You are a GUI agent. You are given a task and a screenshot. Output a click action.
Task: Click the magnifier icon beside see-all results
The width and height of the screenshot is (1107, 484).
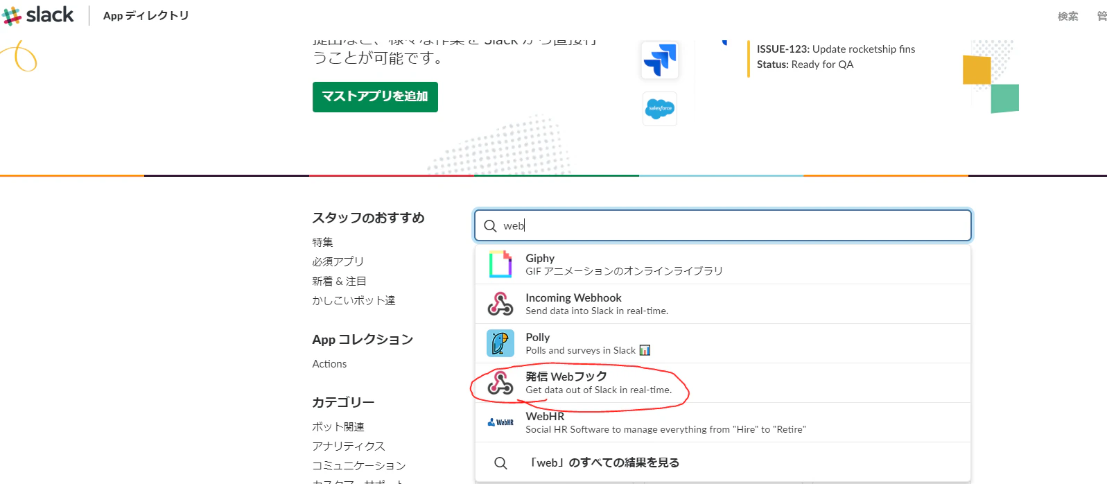pyautogui.click(x=500, y=463)
